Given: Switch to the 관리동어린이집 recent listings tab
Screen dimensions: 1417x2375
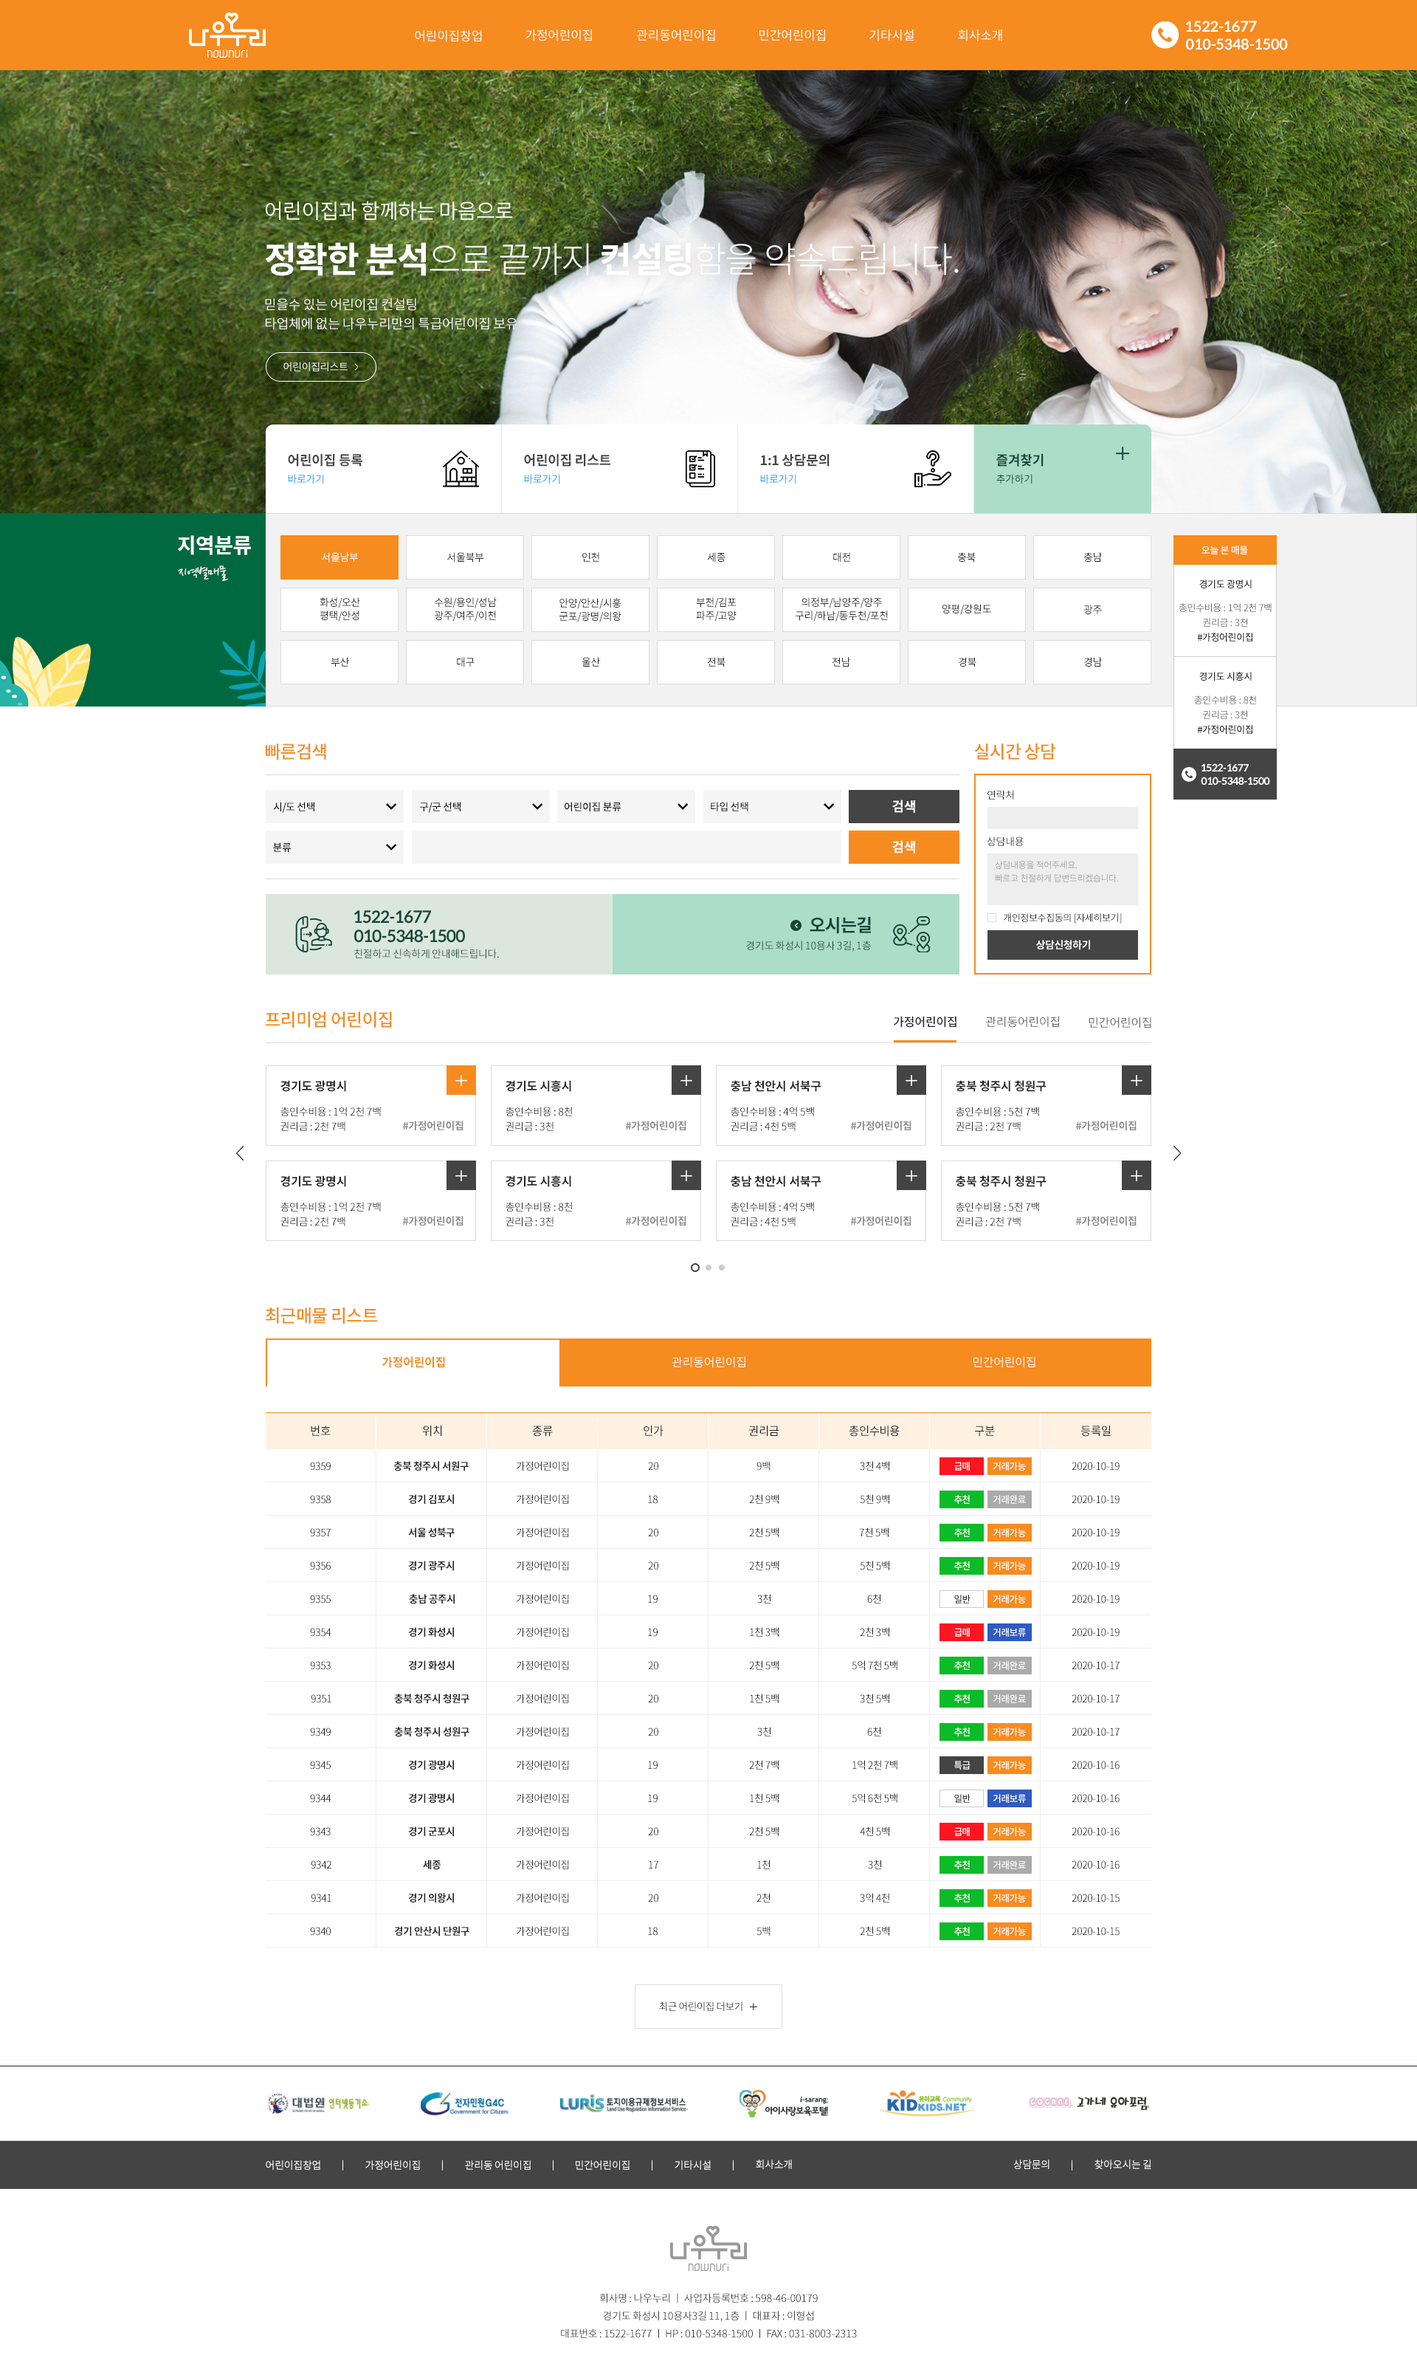Looking at the screenshot, I should pos(708,1362).
